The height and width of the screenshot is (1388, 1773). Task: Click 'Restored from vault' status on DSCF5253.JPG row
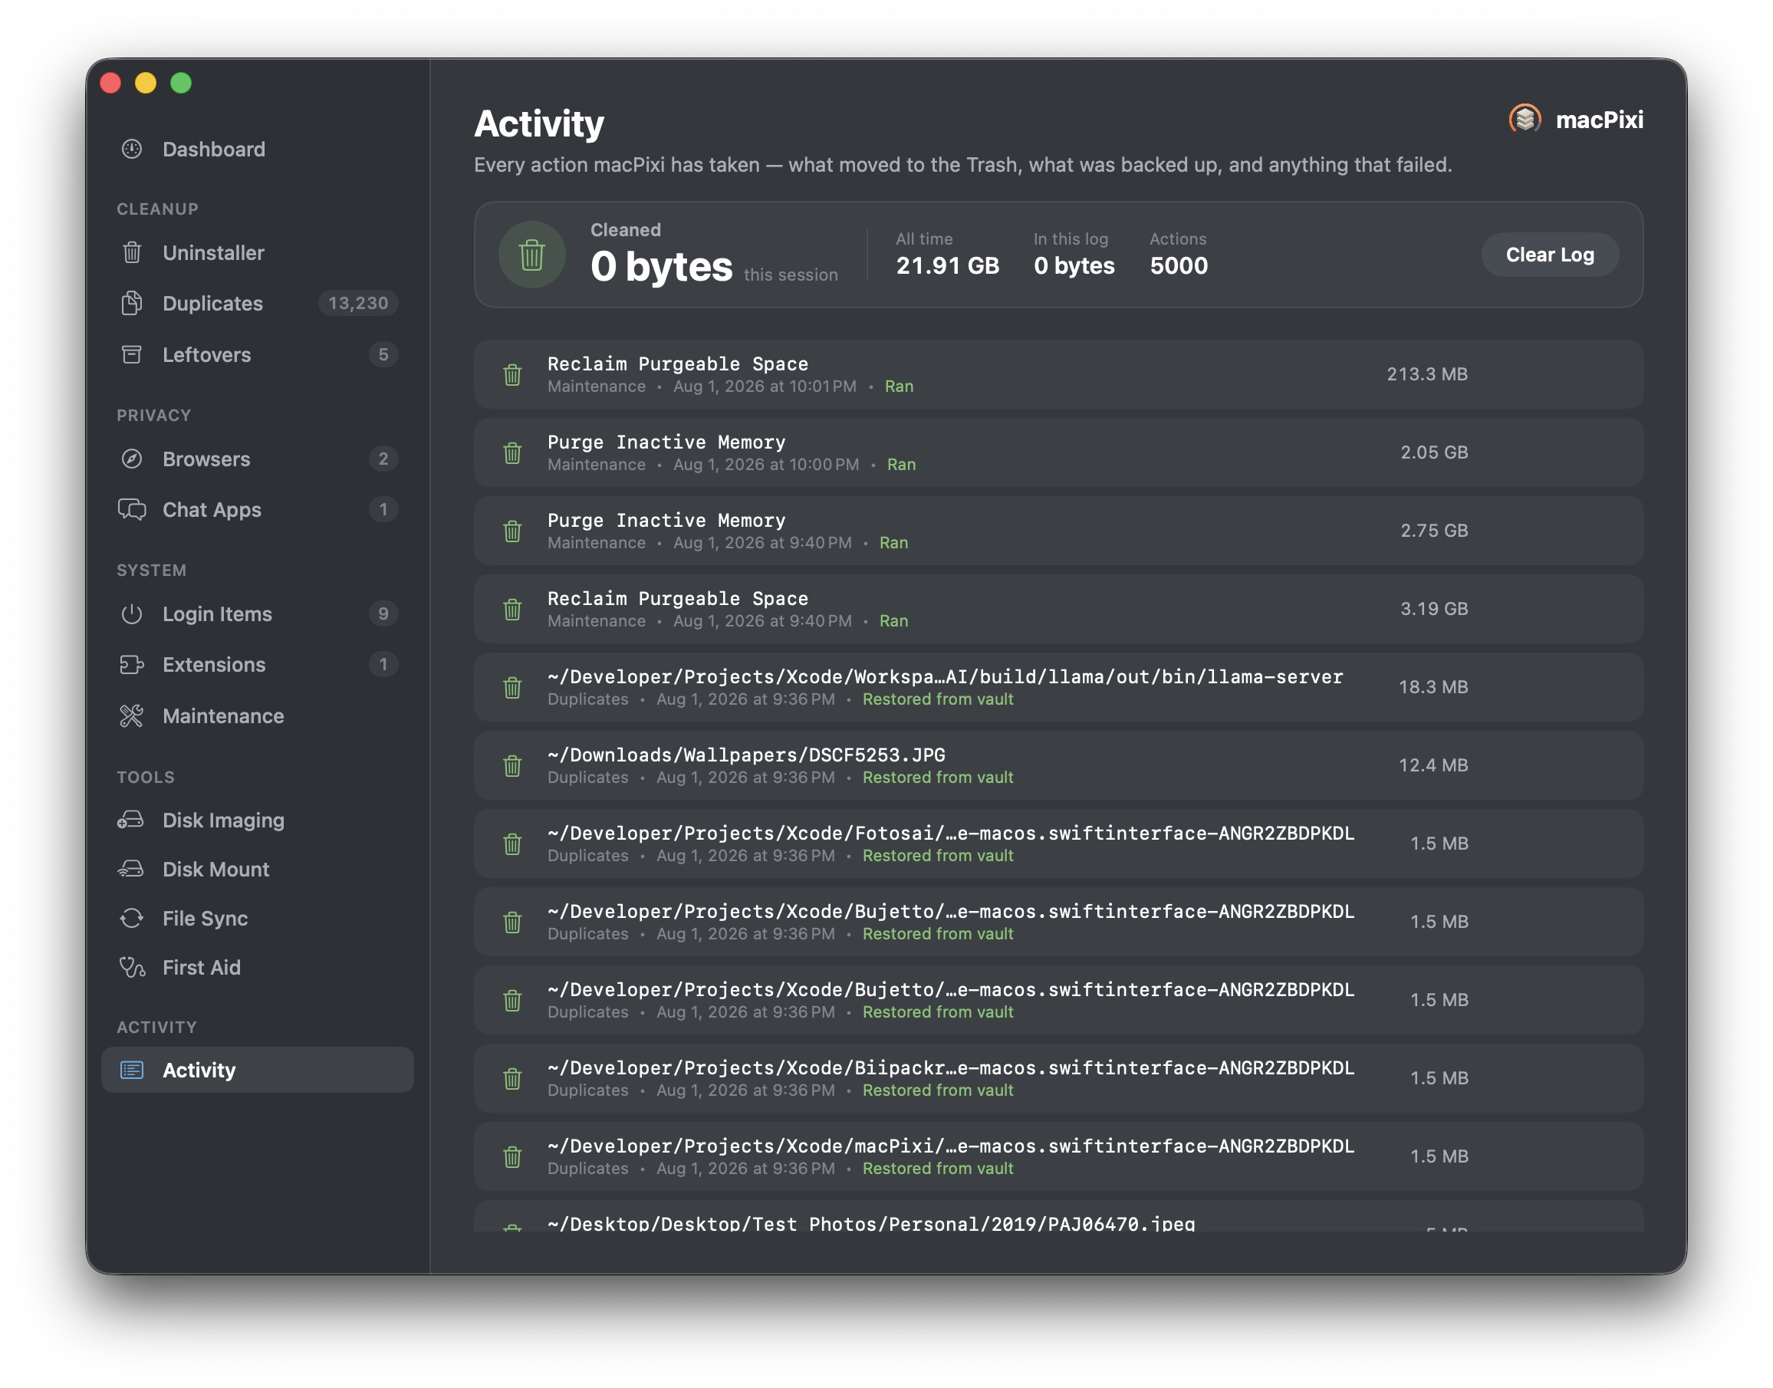pyautogui.click(x=938, y=778)
